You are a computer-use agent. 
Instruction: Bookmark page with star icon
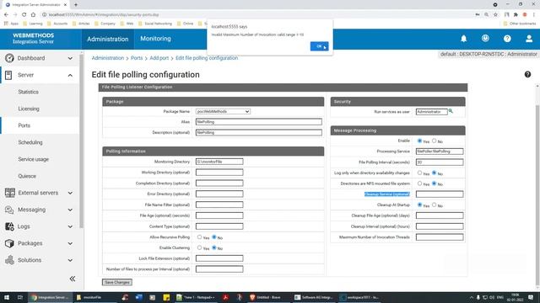pos(495,14)
